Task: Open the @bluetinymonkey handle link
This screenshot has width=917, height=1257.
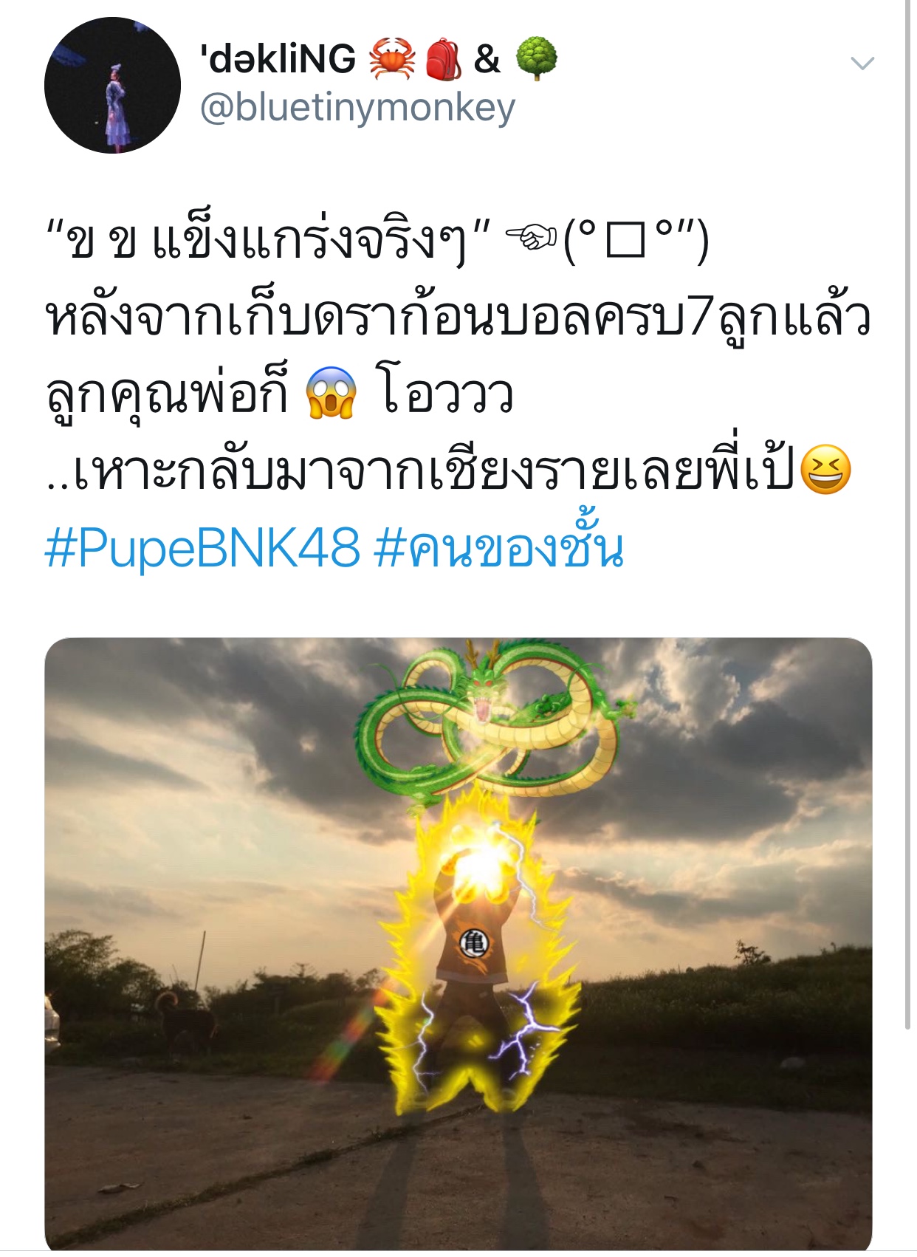Action: click(x=357, y=108)
